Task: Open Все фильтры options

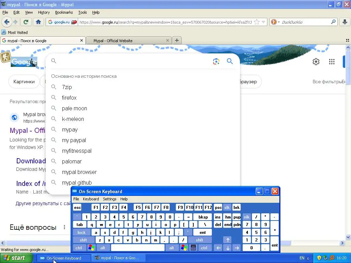Action: pyautogui.click(x=327, y=82)
